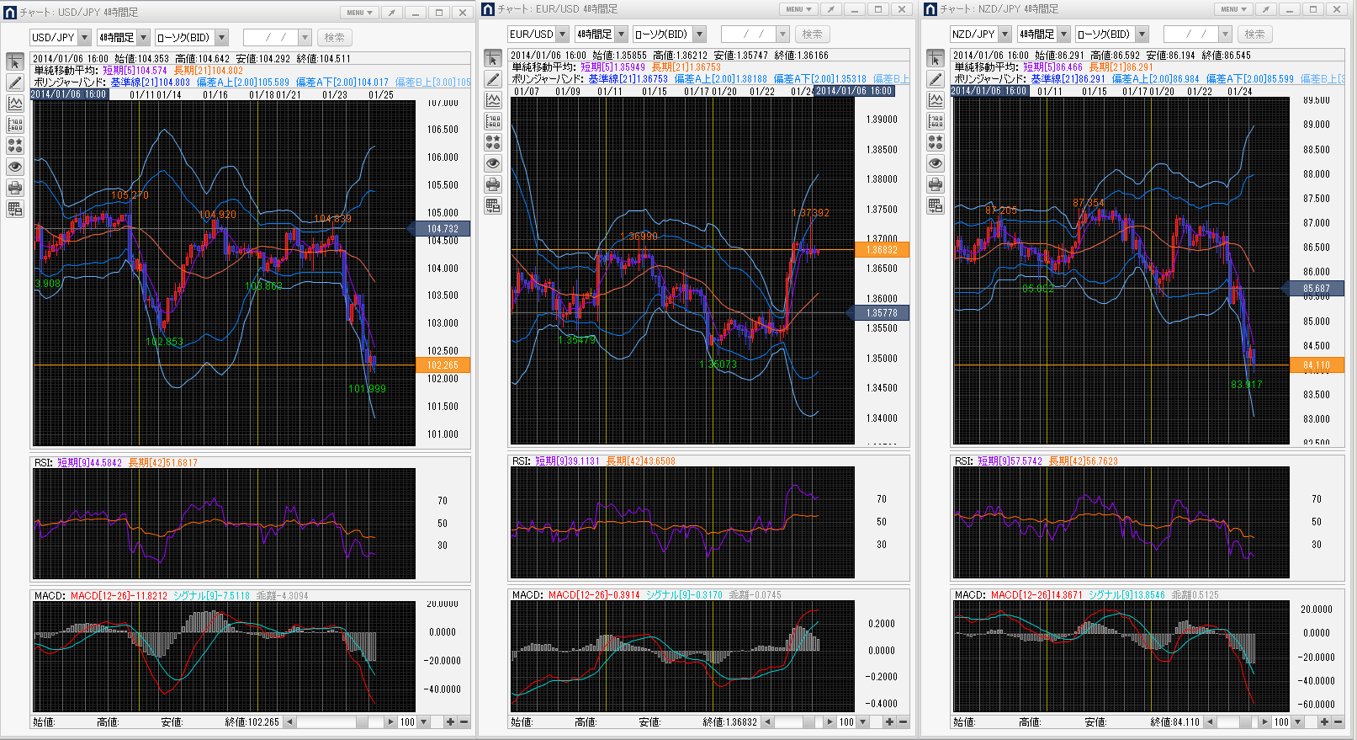Select the pencil drawing tool in USD/JPY chart
1357x740 pixels.
(15, 83)
